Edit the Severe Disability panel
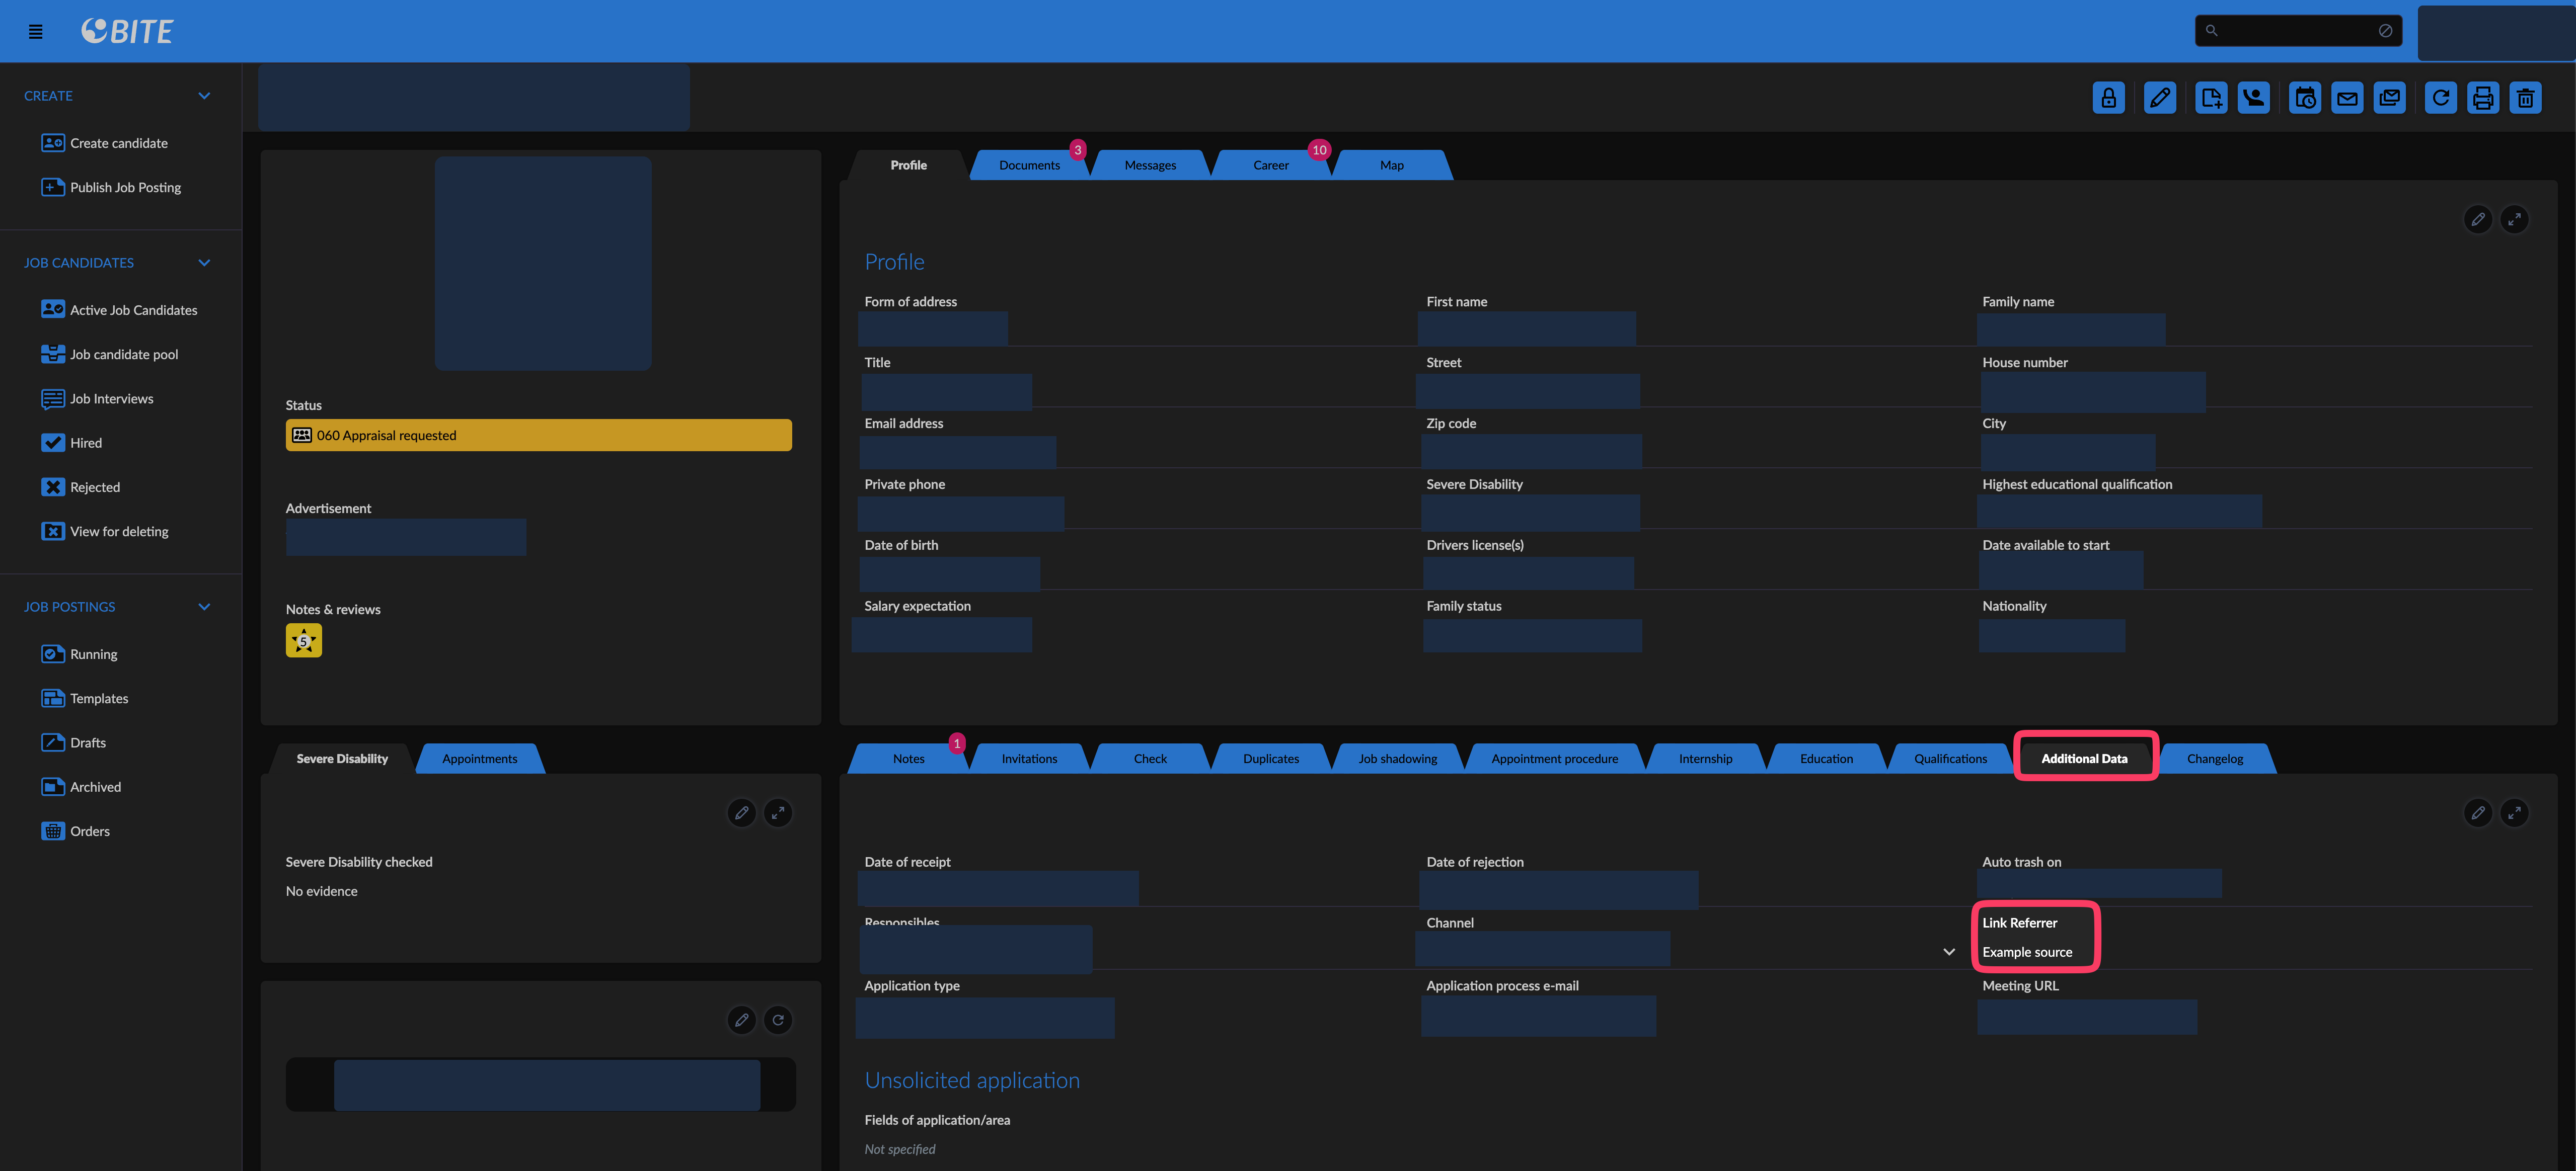 click(741, 813)
